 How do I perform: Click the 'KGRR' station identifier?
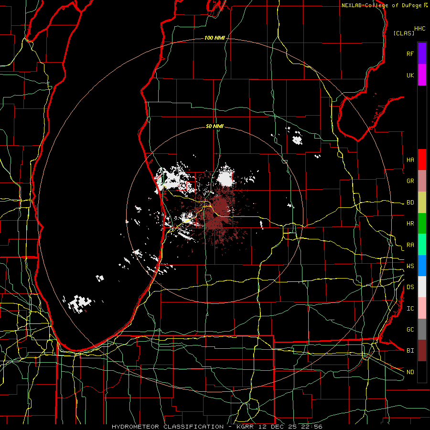click(245, 427)
